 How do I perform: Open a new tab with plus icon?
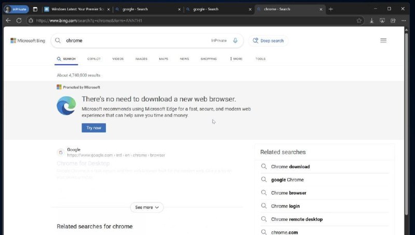point(331,9)
